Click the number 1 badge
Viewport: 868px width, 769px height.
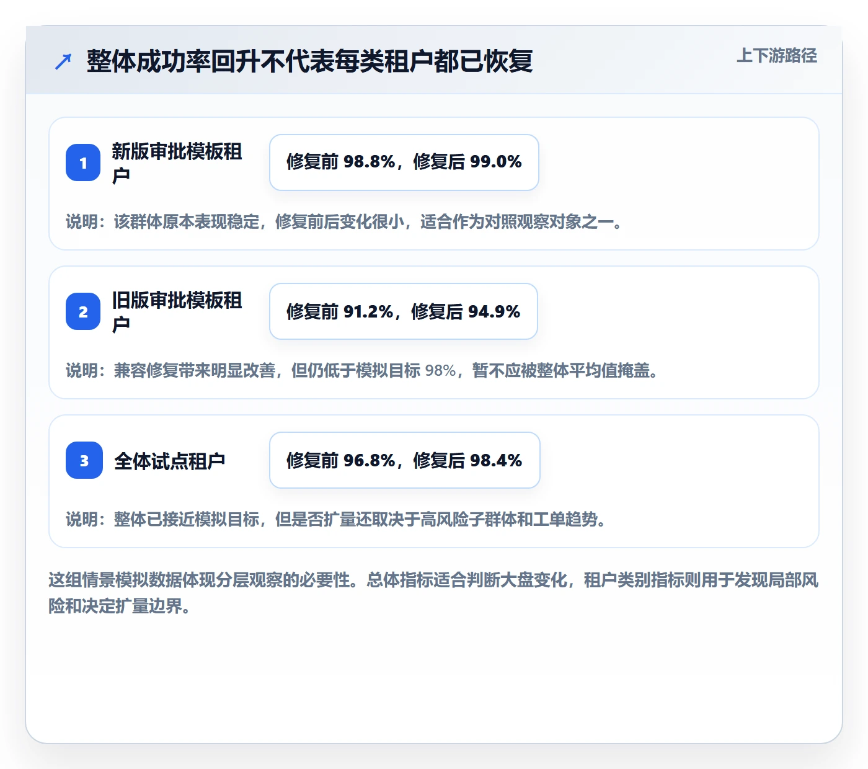(83, 162)
